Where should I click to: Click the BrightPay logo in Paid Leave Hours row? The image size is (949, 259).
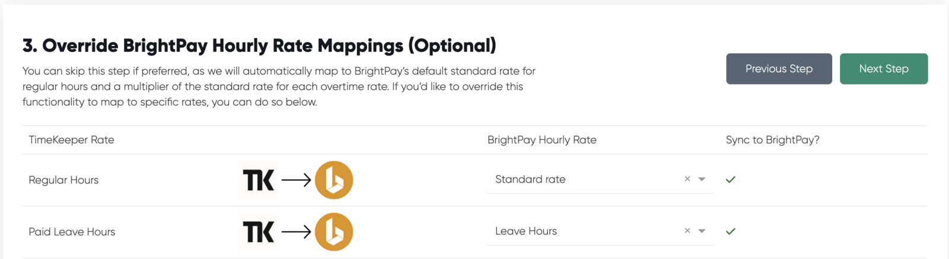[334, 232]
